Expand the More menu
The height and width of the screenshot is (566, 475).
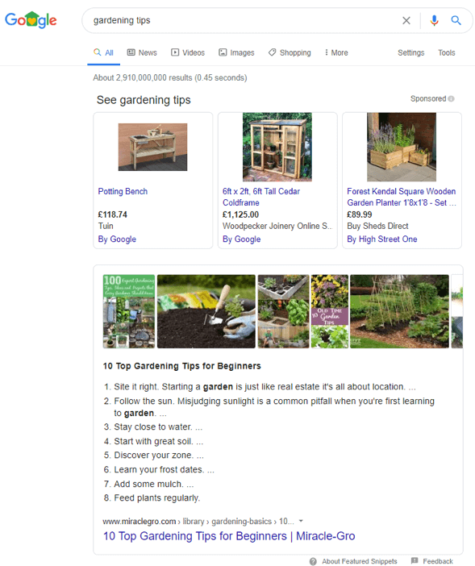336,52
